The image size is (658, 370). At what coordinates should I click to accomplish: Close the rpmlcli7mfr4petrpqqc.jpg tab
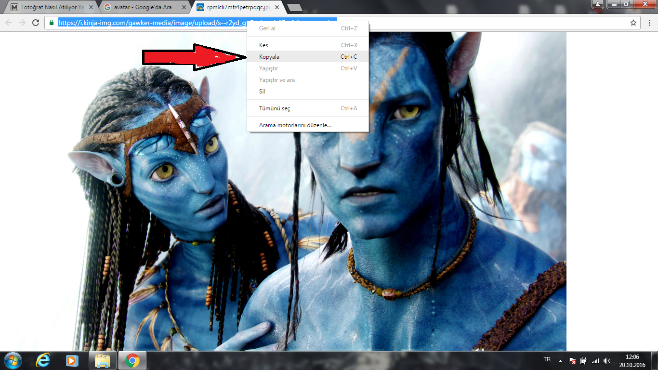tap(276, 7)
